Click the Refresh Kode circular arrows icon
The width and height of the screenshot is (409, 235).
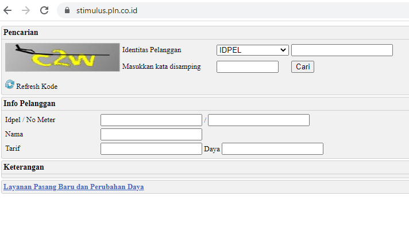[x=10, y=84]
